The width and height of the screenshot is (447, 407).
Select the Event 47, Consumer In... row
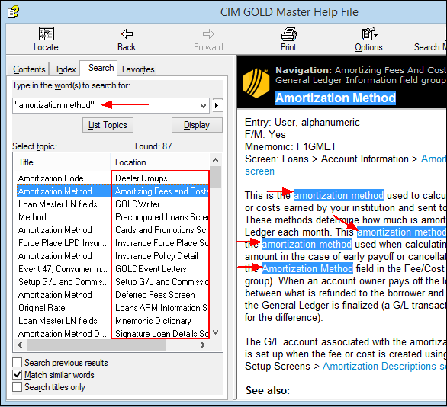[x=113, y=269]
